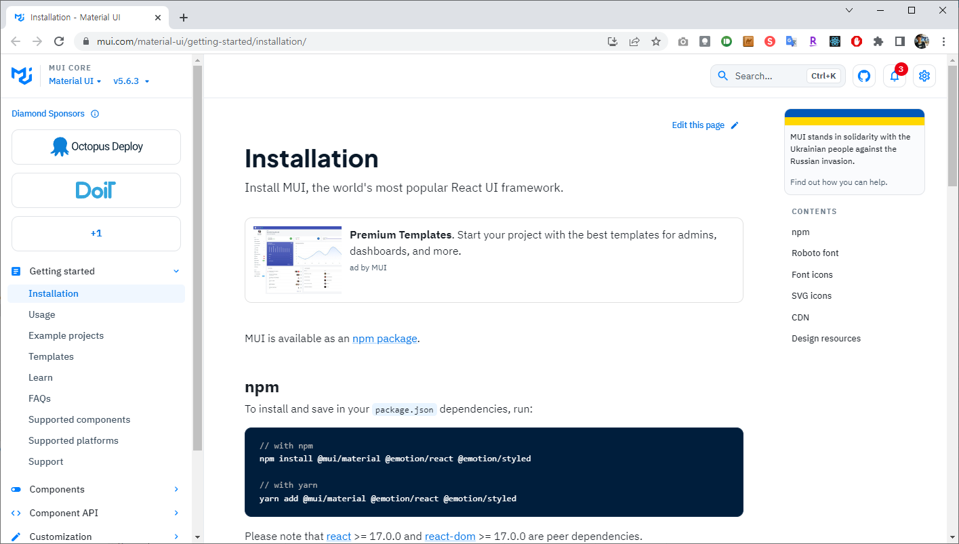Open the v5.6.3 version dropdown
The height and width of the screenshot is (544, 959).
131,81
